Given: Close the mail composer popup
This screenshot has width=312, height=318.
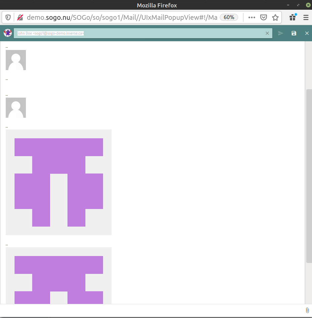Looking at the screenshot, I should (x=307, y=33).
